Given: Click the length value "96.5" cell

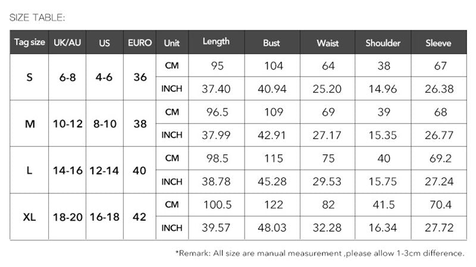Looking at the screenshot, I should pyautogui.click(x=217, y=112).
